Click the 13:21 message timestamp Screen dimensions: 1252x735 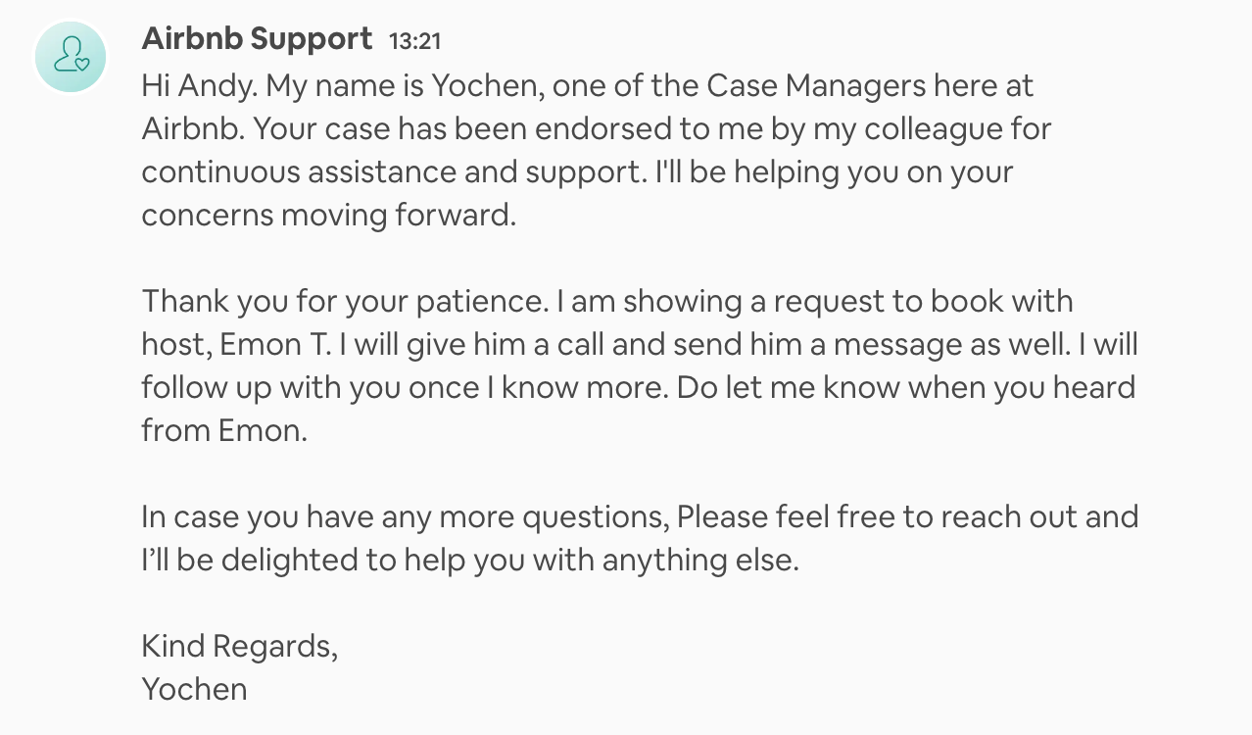(415, 41)
